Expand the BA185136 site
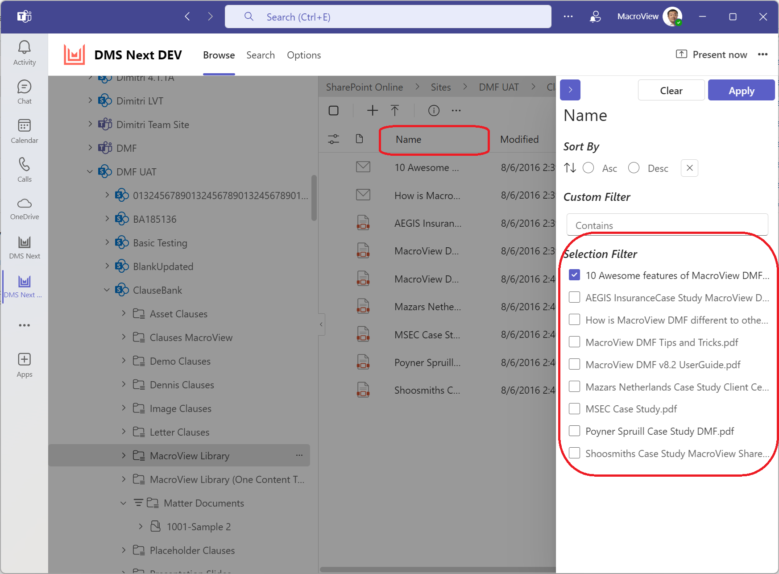Image resolution: width=779 pixels, height=574 pixels. click(x=107, y=219)
